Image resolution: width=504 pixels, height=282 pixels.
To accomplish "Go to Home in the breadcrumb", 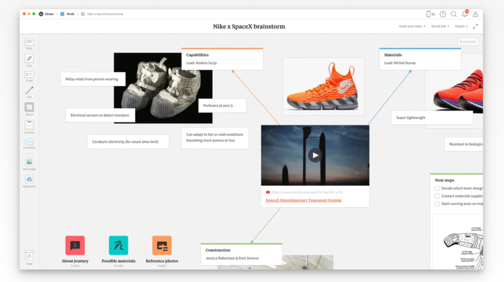I will 49,14.
